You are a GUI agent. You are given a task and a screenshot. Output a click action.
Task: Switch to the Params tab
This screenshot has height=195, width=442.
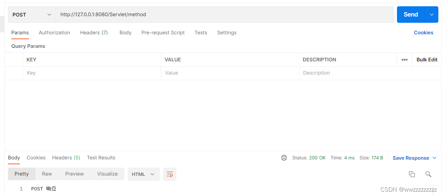[20, 33]
